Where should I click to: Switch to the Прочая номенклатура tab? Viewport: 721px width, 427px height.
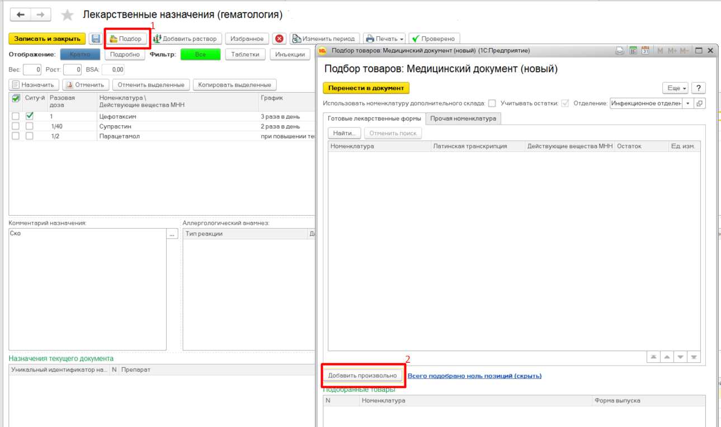pos(463,118)
